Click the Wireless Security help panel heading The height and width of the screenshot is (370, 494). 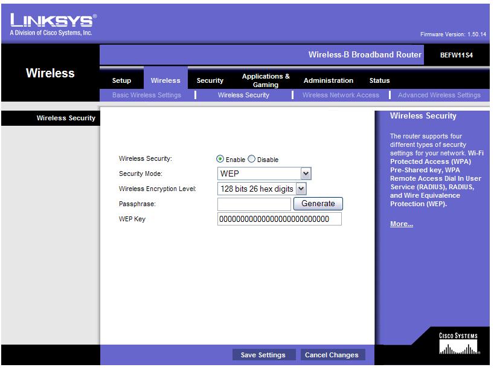click(x=423, y=115)
